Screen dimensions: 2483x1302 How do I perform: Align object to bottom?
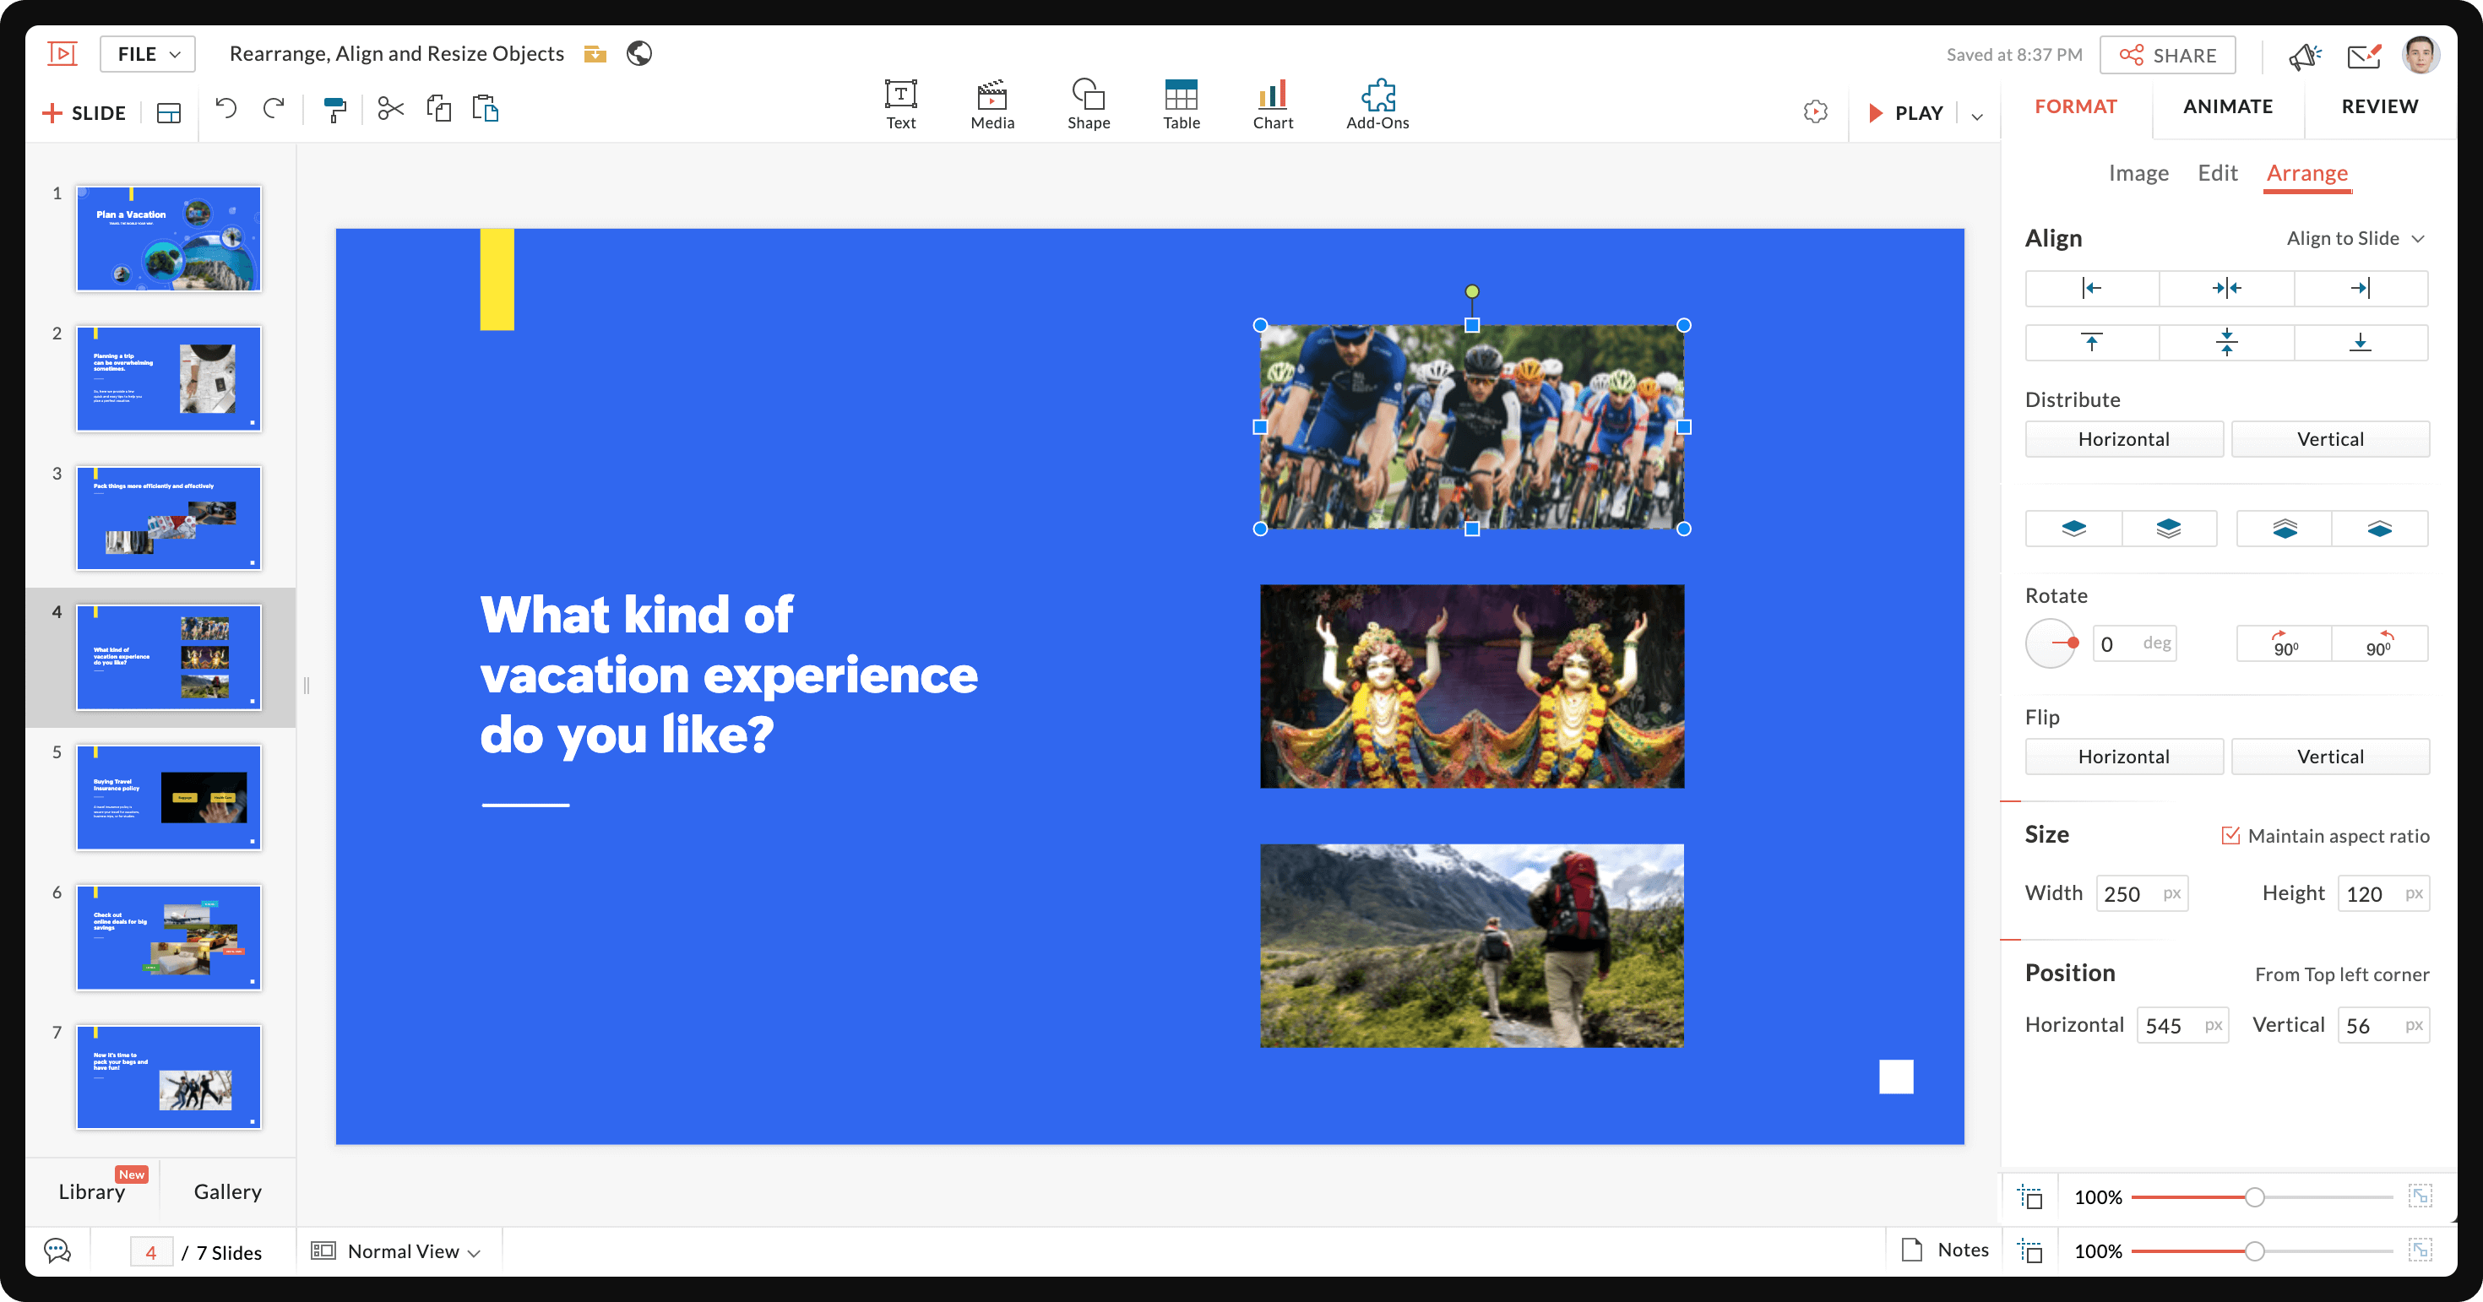tap(2361, 342)
